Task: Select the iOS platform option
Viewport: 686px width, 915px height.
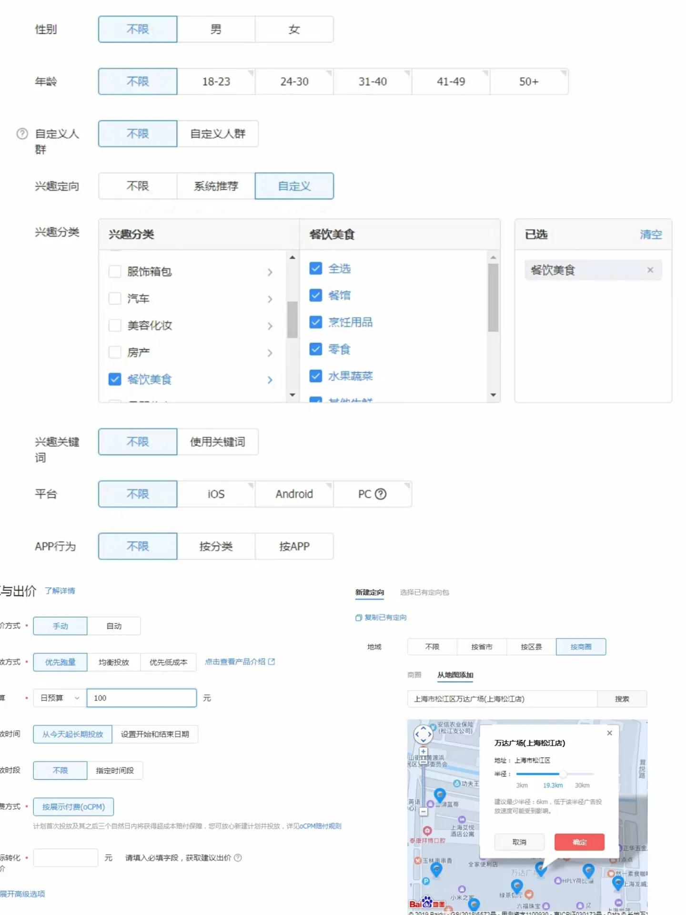Action: coord(216,494)
